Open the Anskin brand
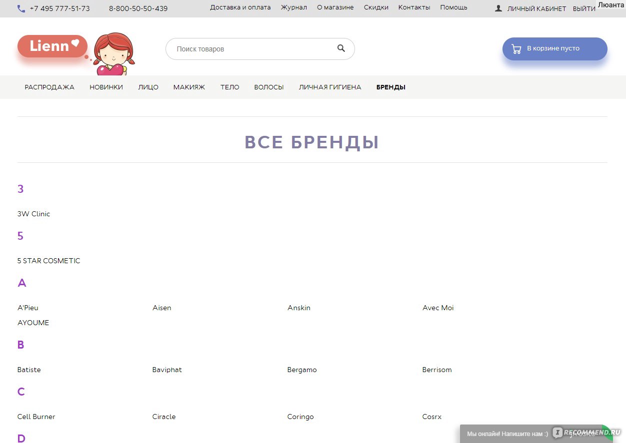 [x=299, y=308]
